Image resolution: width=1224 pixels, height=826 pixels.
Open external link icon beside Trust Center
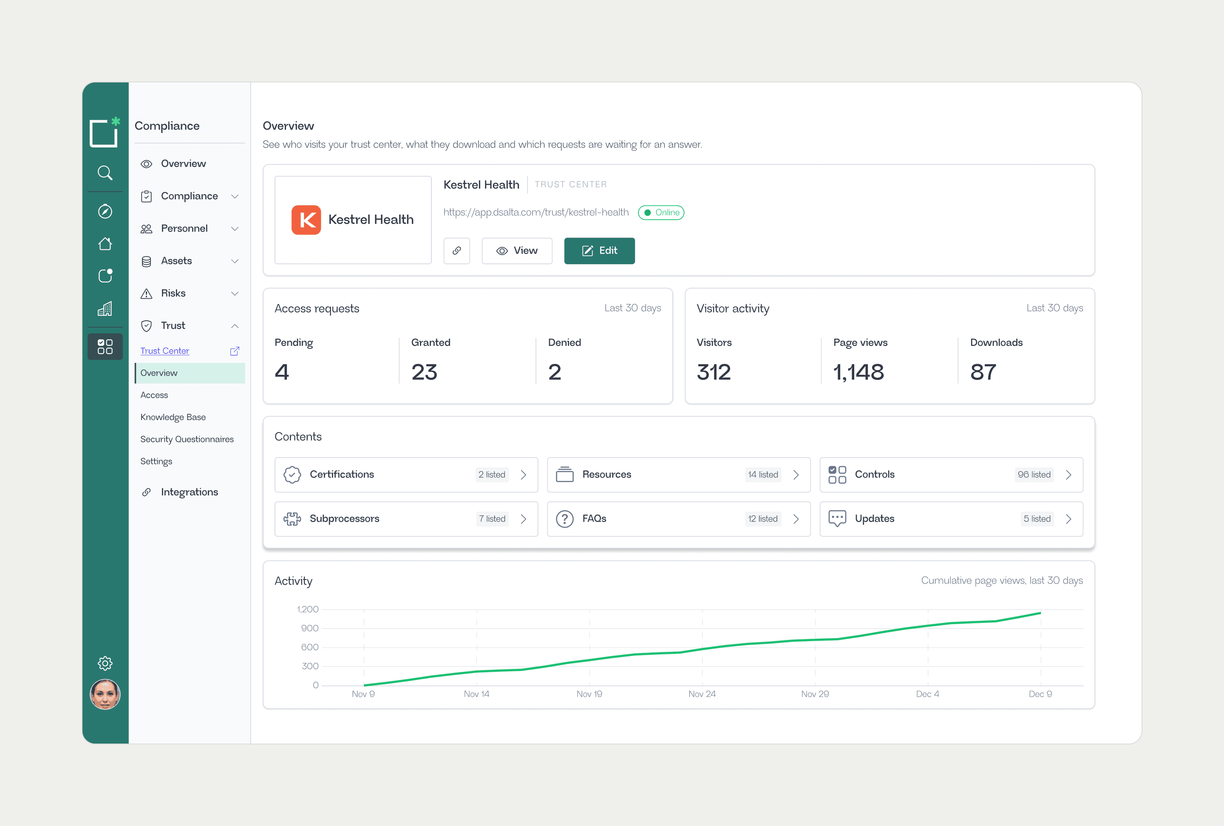click(235, 351)
